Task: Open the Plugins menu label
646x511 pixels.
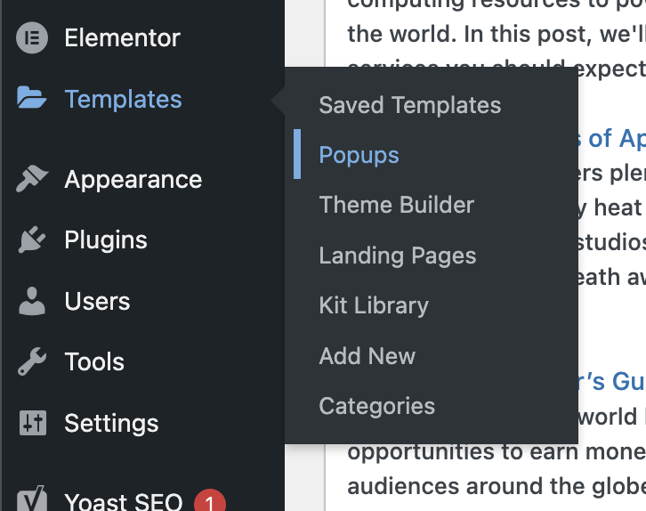Action: pos(106,239)
